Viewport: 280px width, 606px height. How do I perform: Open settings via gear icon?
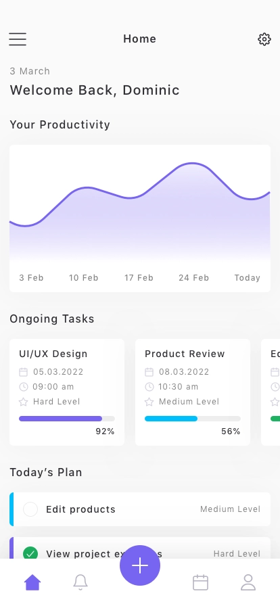[x=264, y=39]
